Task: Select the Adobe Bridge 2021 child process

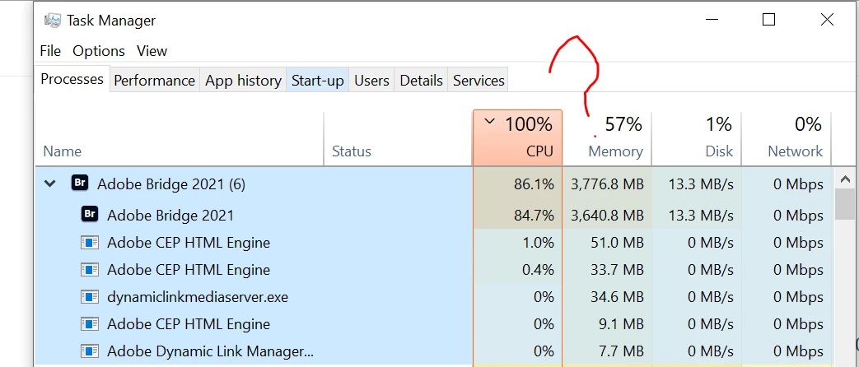Action: pyautogui.click(x=433, y=215)
